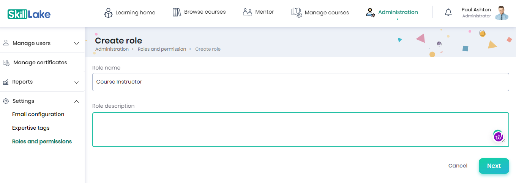Cancel role creation
Viewport: 516px width, 183px height.
(x=458, y=166)
